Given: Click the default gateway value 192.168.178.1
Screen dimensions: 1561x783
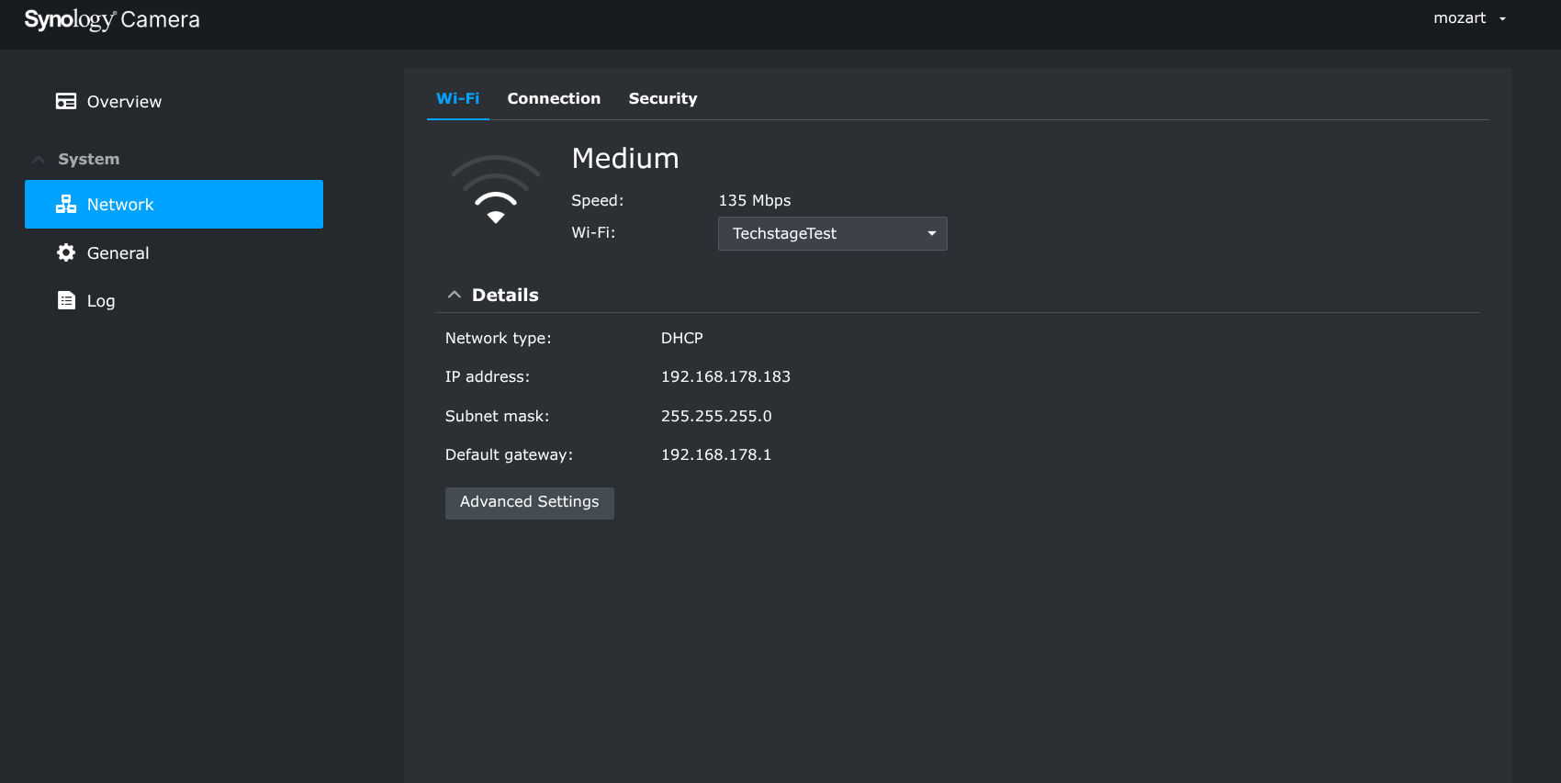Looking at the screenshot, I should point(716,454).
